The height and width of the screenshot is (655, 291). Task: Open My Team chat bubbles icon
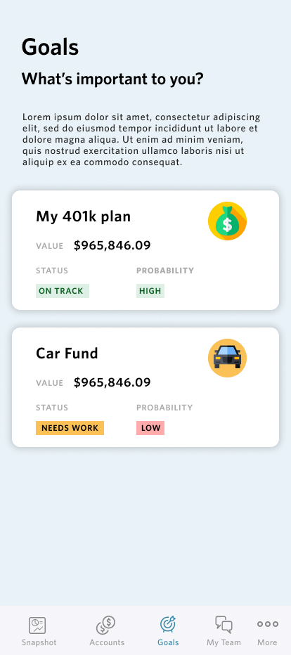224,625
